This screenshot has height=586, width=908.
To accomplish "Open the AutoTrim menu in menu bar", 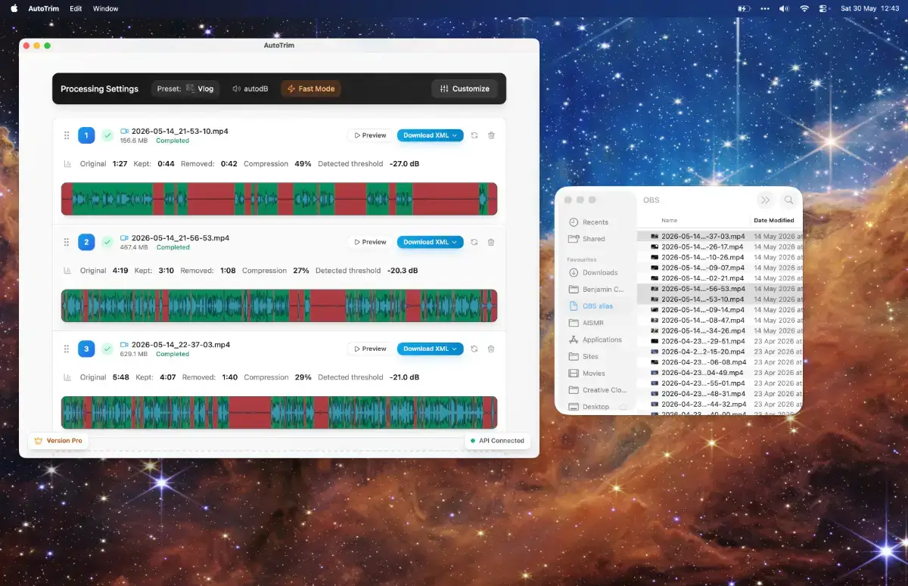I will point(44,8).
